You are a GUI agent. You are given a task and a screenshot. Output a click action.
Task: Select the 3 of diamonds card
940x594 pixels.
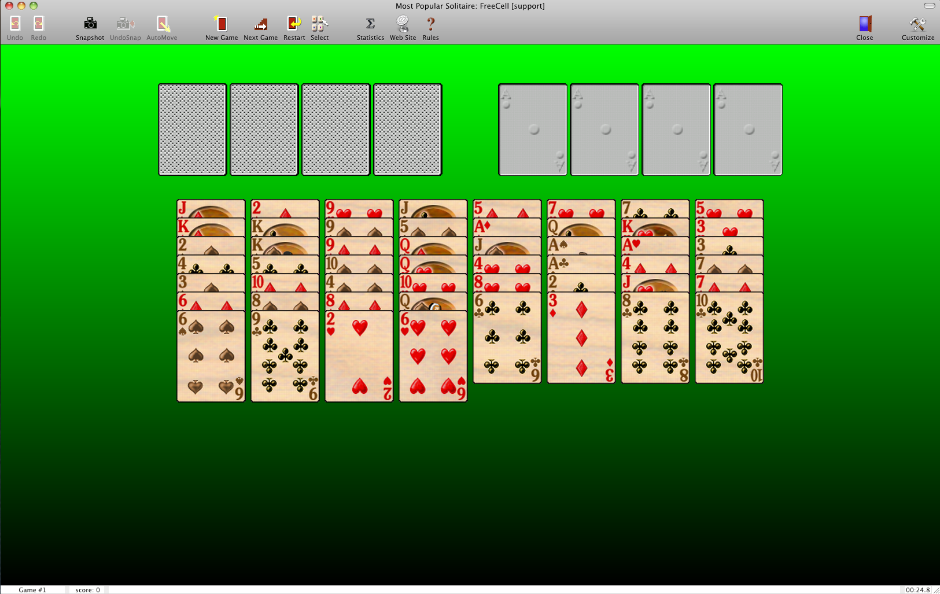click(x=581, y=338)
